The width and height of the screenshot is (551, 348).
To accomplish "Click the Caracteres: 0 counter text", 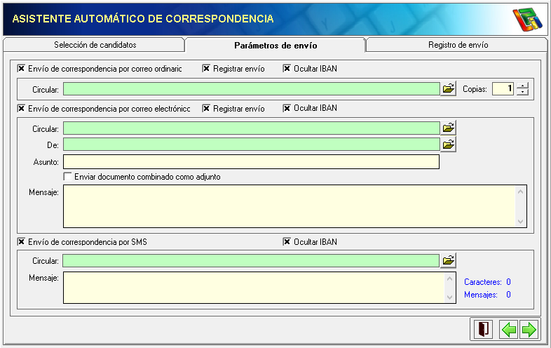I will [x=487, y=282].
